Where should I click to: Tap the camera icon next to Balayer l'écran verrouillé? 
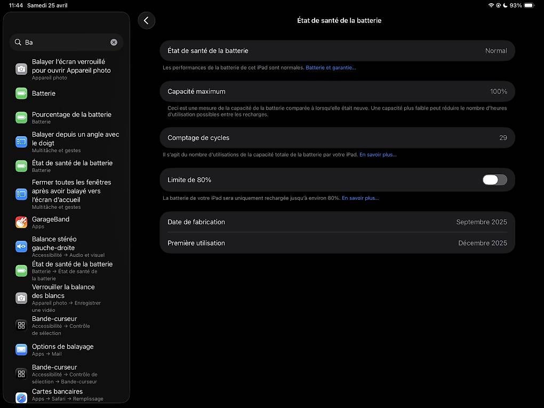click(x=21, y=69)
